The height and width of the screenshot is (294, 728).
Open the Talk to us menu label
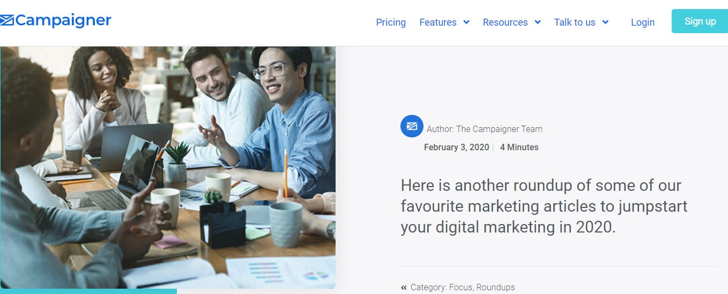tap(575, 22)
